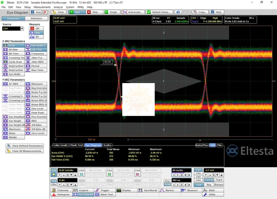Screen dimensions: 277x199
Task: Switch to the Definition tab
Action: click(37, 18)
